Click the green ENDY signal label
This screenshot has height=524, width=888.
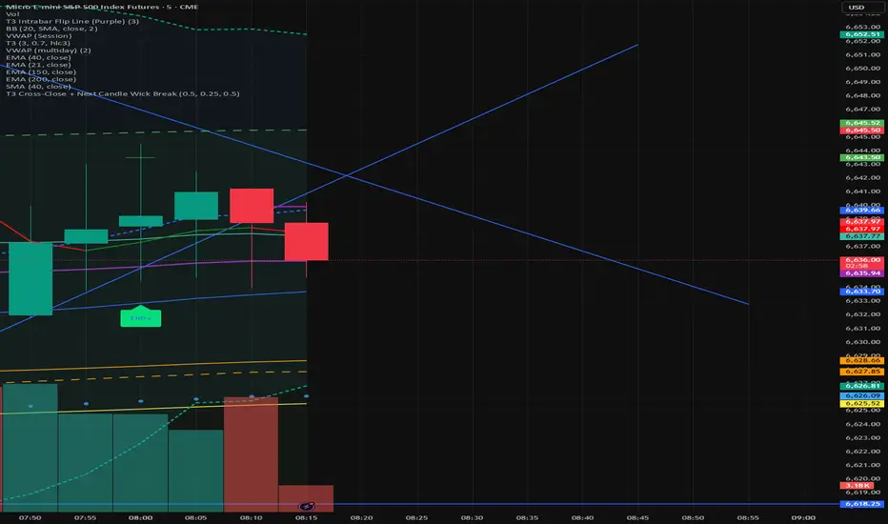(x=140, y=317)
